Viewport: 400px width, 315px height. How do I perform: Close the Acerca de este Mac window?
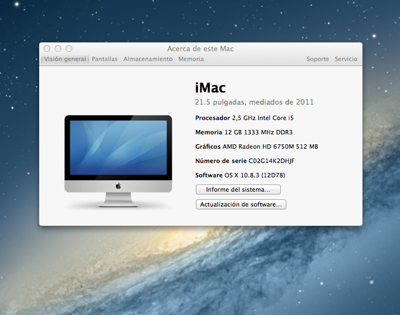pyautogui.click(x=47, y=48)
